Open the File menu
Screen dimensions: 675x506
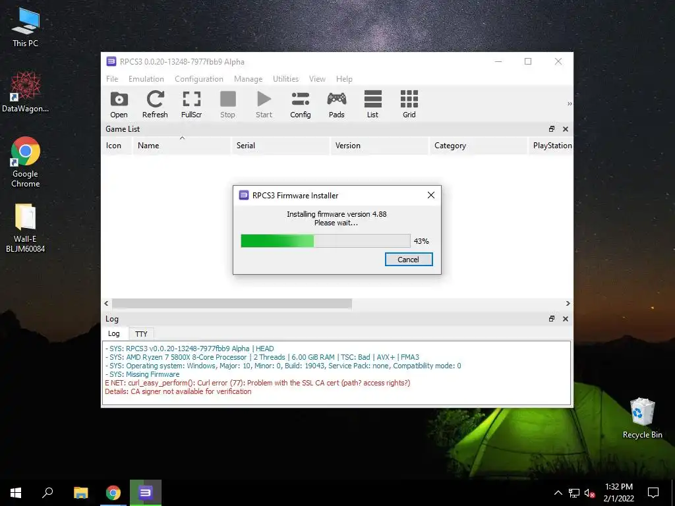coord(112,79)
